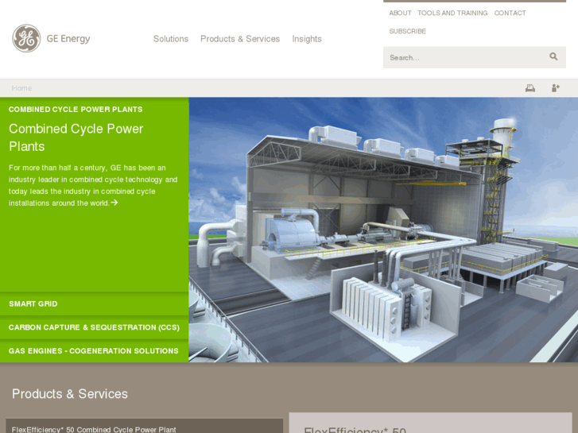Click the Subscribe link

(x=407, y=31)
